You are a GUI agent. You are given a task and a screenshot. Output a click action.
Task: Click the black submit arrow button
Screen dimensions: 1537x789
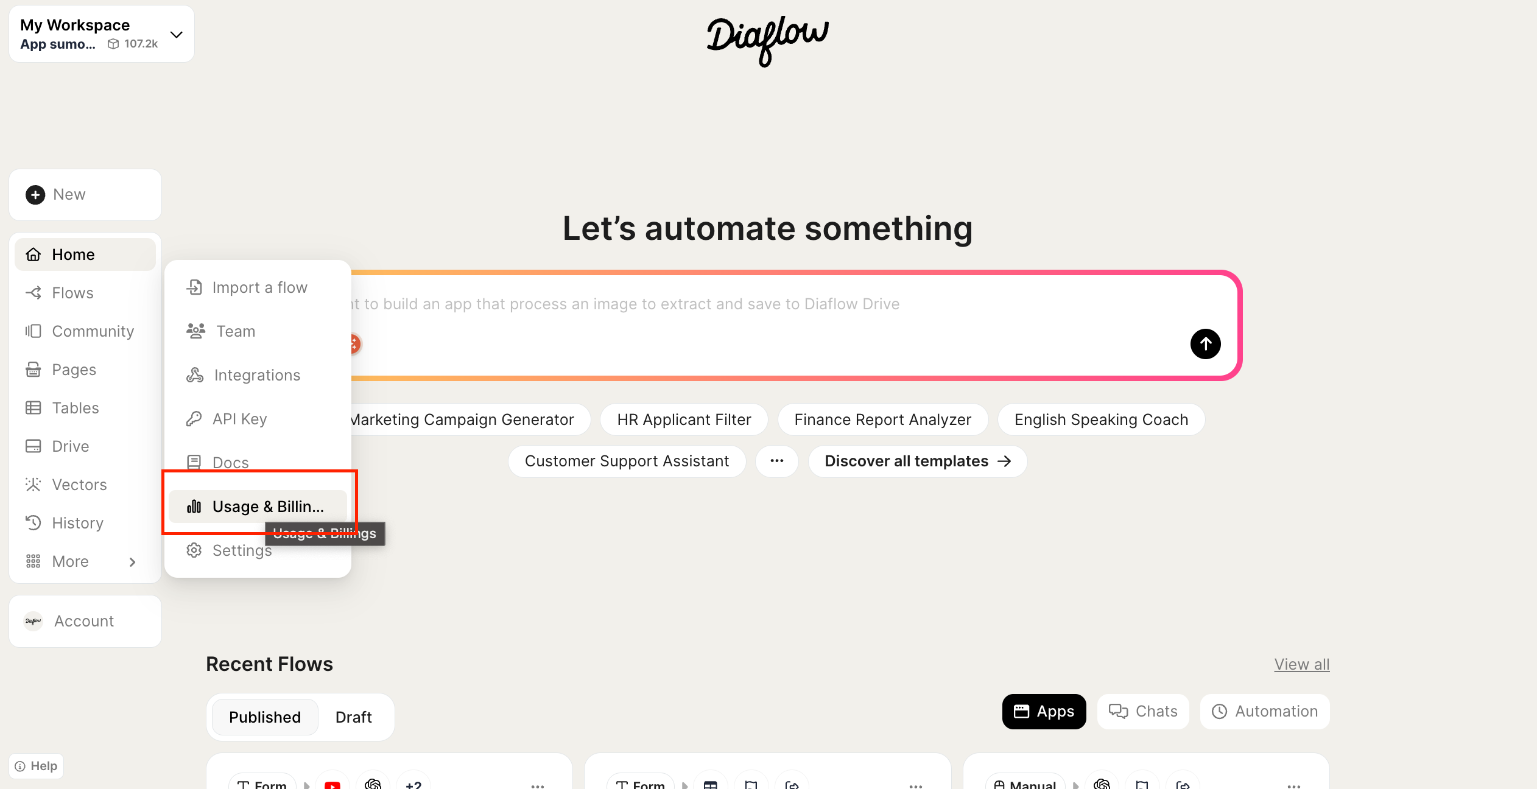tap(1205, 344)
